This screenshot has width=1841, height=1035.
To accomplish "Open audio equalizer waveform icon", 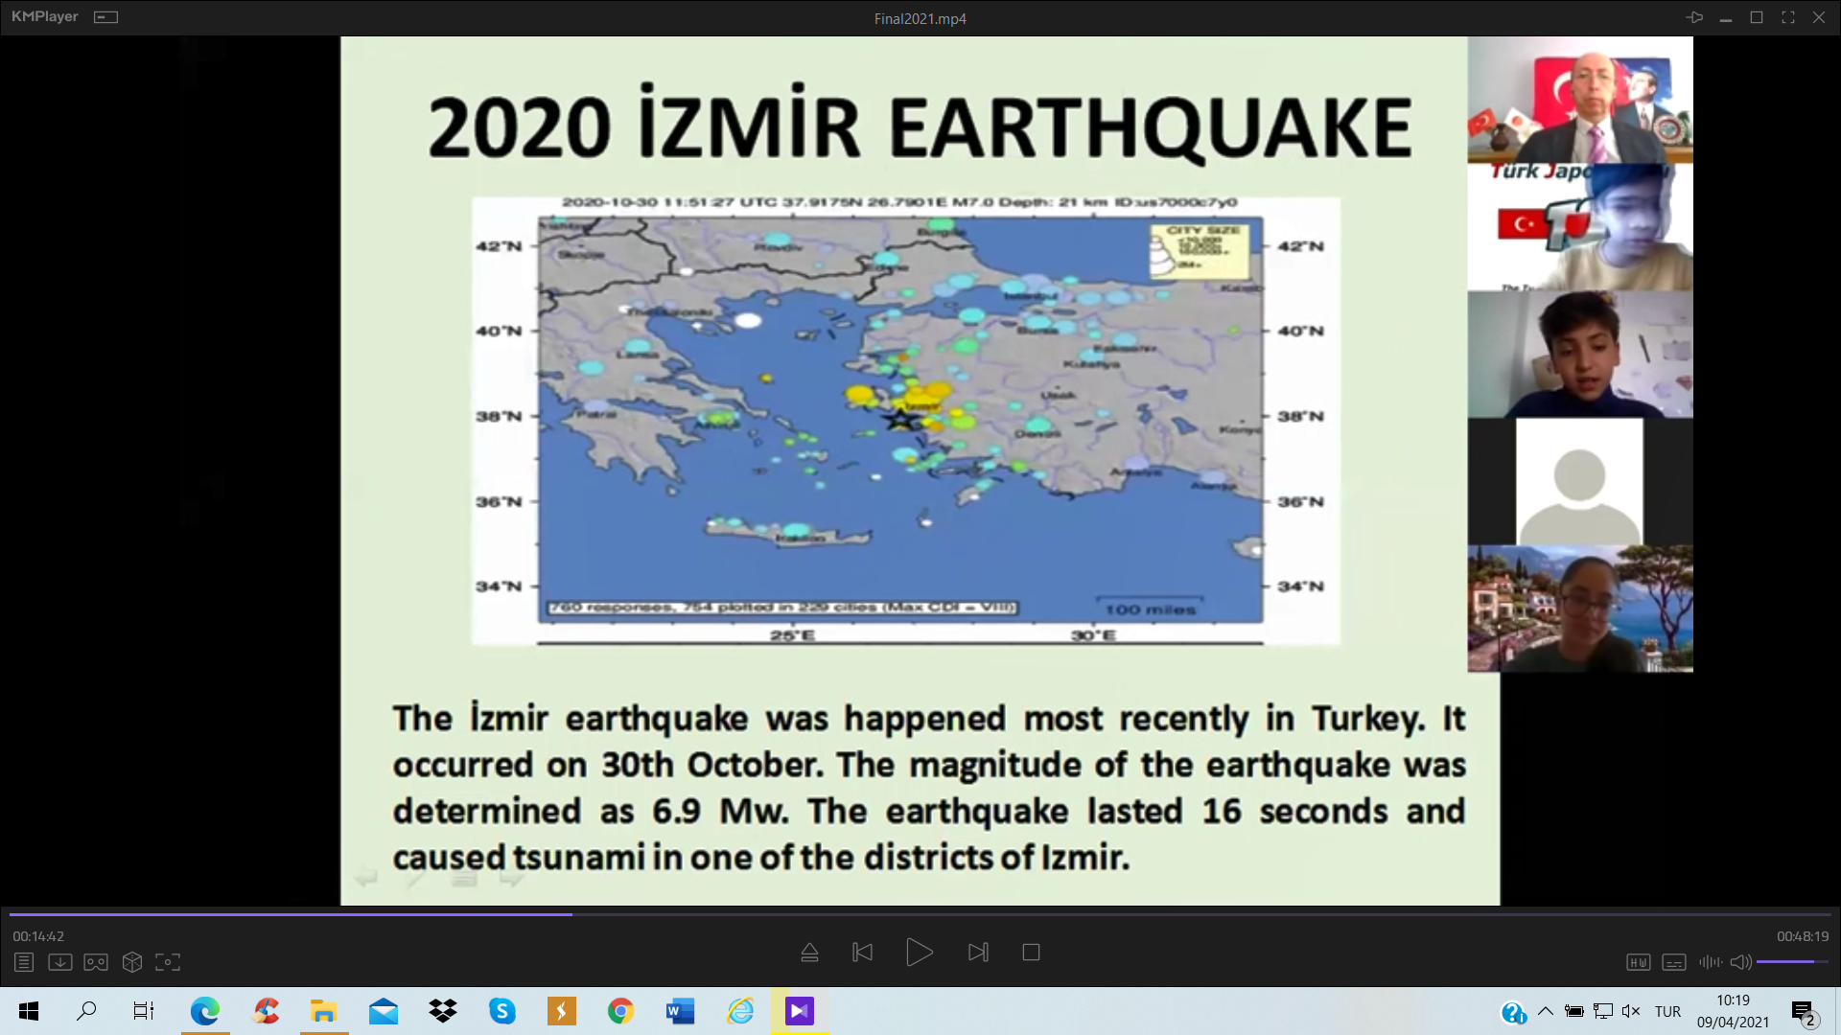I will pos(1710,962).
